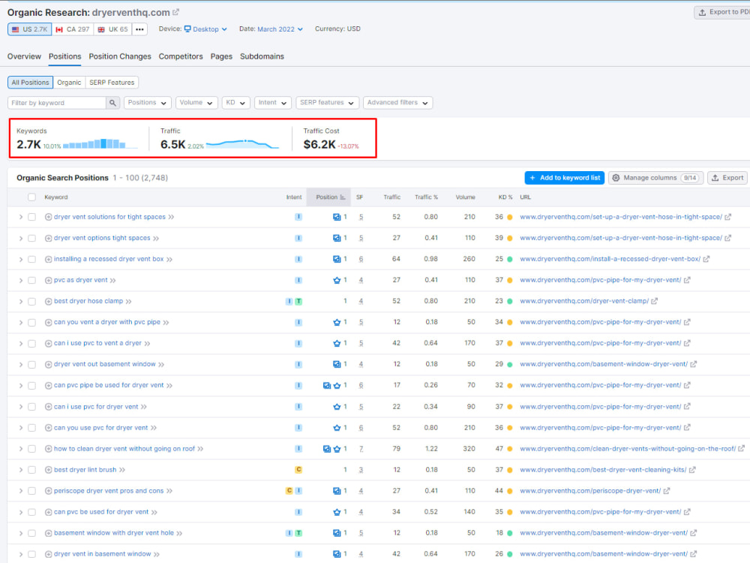Check the box for 'can i use pvc to vent a dryer'
Viewport: 750px width, 563px height.
click(31, 343)
